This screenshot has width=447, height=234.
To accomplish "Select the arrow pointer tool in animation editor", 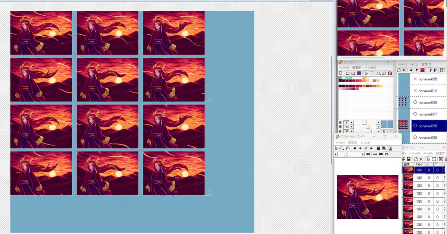I will coord(428,159).
